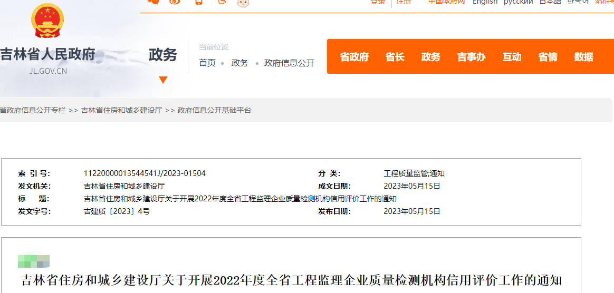Viewport: 614px width, 293px height.
Task: Click the 成文日期 value 2023年05月15日
Action: coord(412,186)
